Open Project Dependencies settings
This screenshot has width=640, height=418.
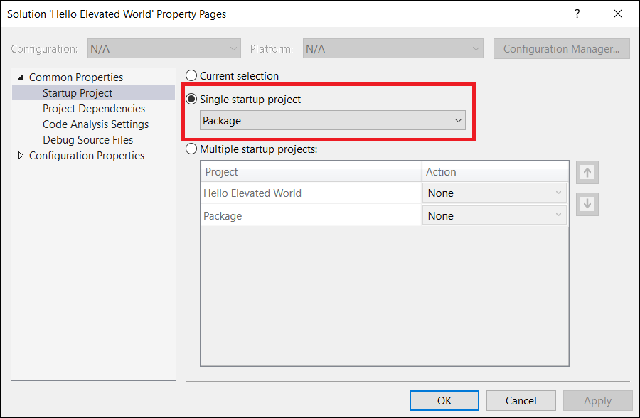(x=93, y=108)
